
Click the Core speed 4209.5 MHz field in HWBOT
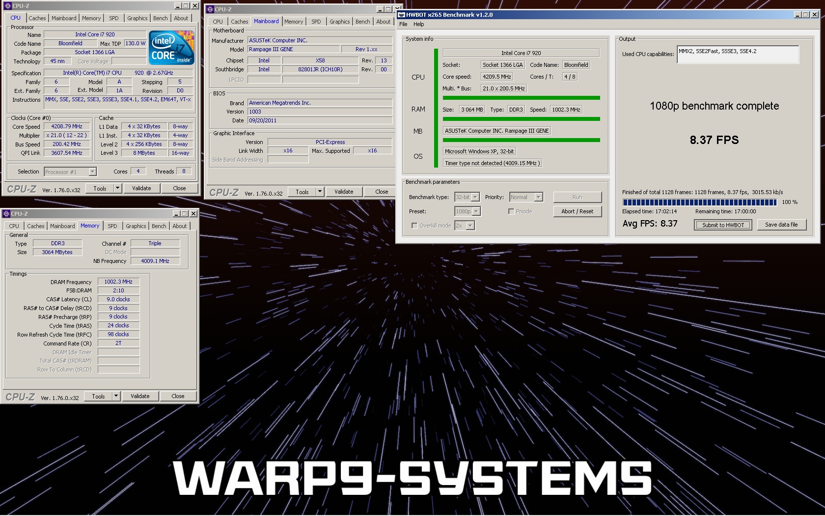tap(497, 77)
